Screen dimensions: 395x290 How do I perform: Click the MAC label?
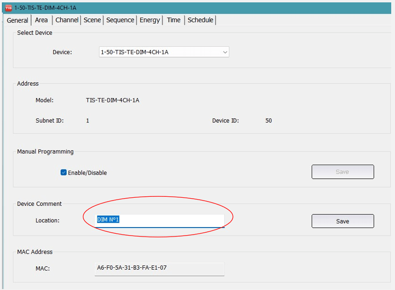pos(43,269)
